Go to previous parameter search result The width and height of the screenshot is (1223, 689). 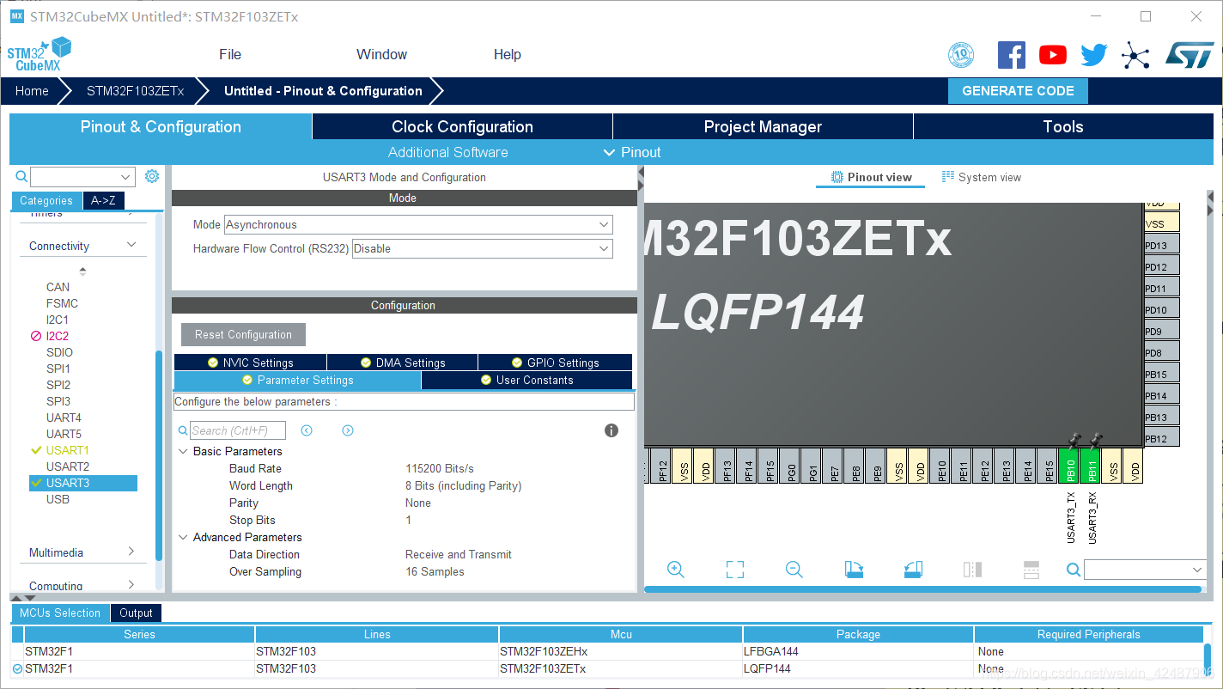pos(307,430)
